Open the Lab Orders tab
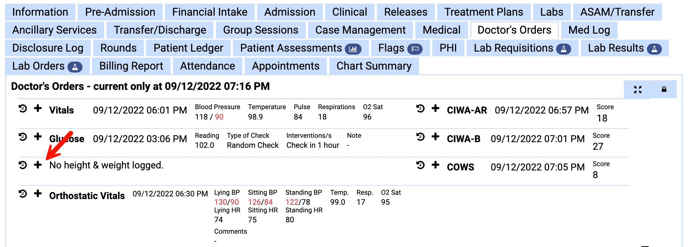Viewport: 689px width, 247px height. 47,66
